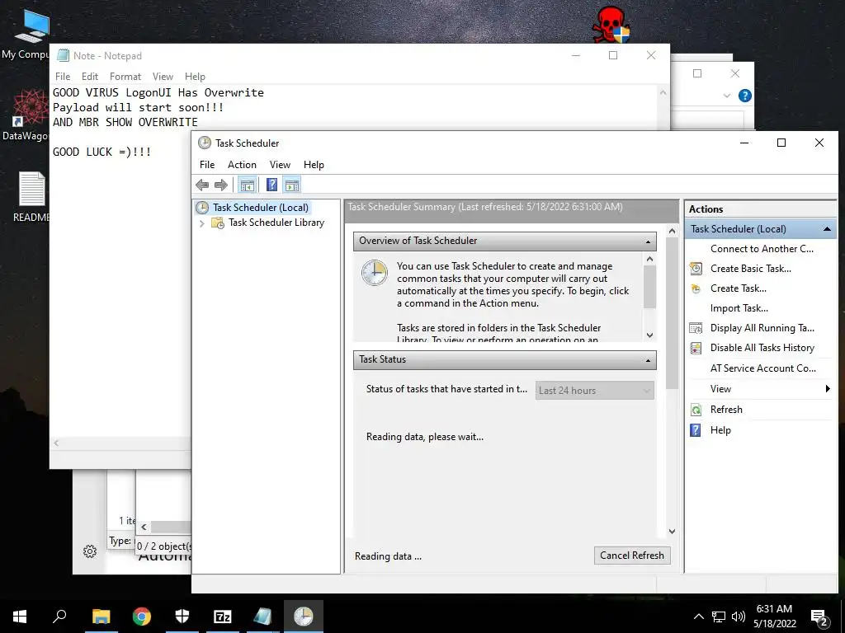Click volume speaker tray icon

739,617
